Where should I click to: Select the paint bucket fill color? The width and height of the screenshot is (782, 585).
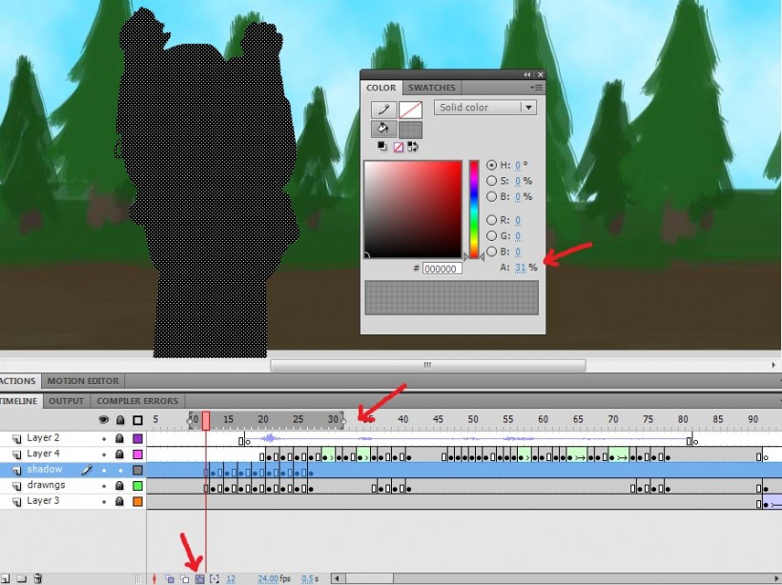point(383,130)
